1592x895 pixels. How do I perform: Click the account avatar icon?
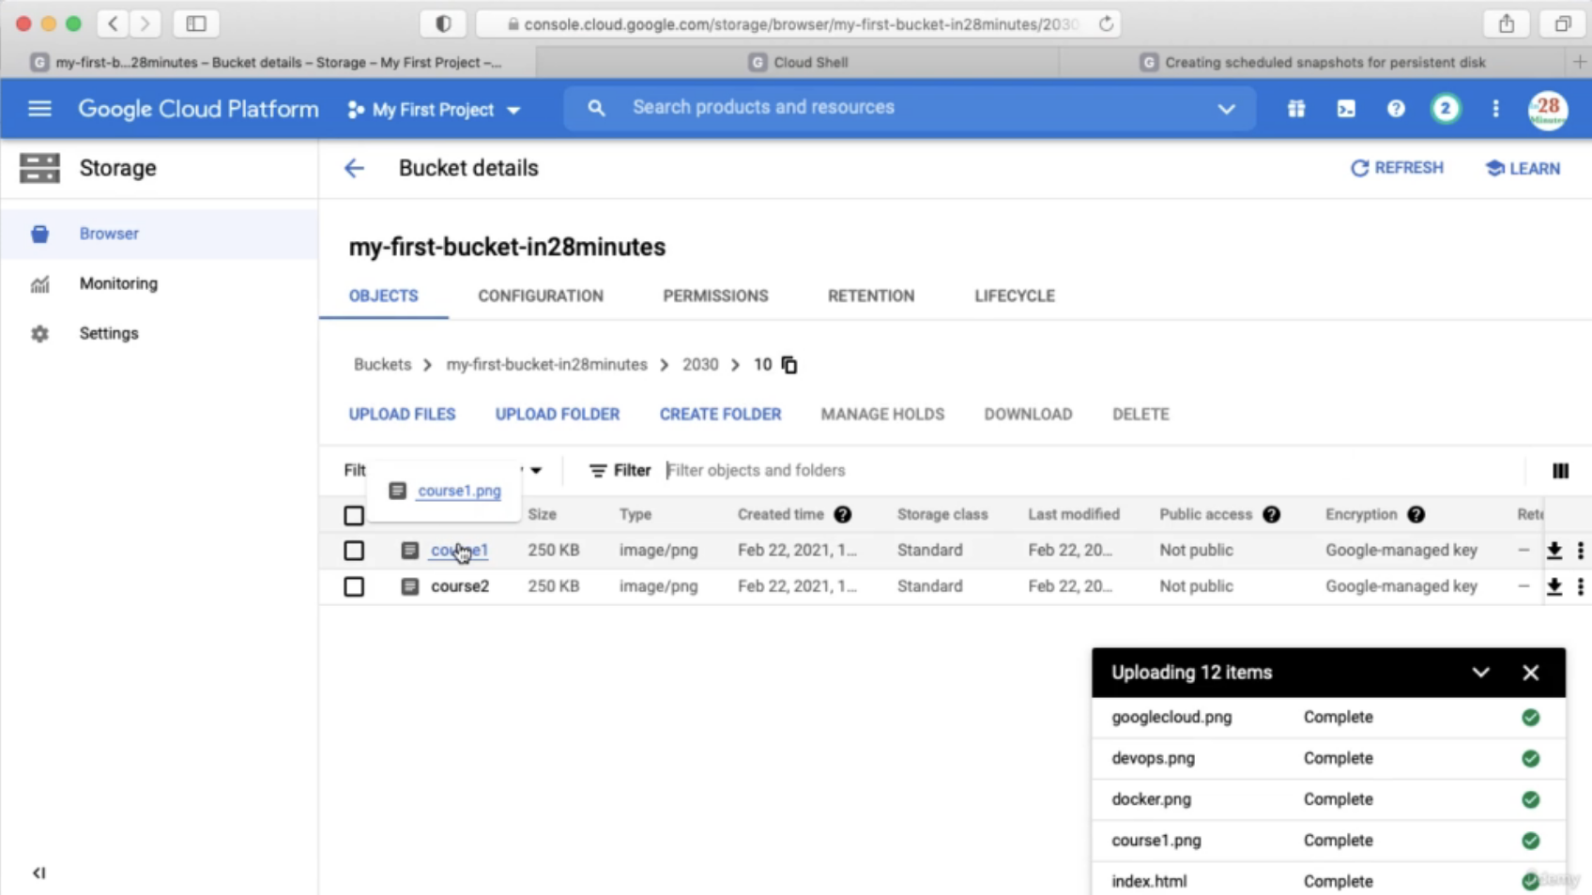click(x=1548, y=110)
